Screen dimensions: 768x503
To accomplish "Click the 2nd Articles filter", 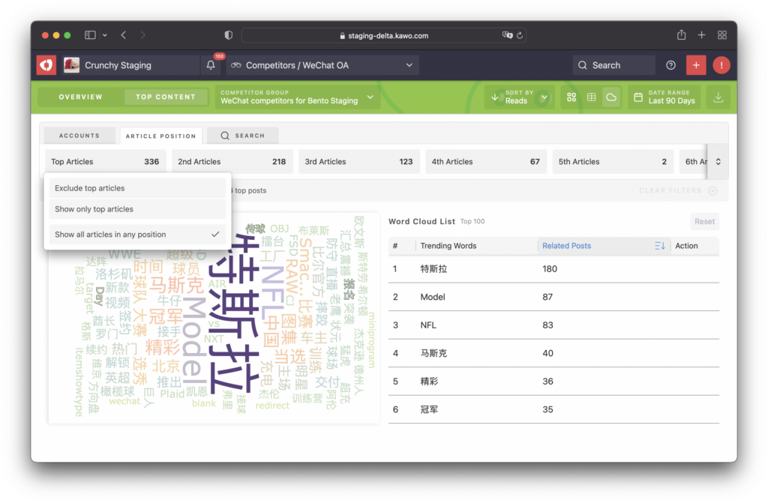I will click(x=232, y=162).
